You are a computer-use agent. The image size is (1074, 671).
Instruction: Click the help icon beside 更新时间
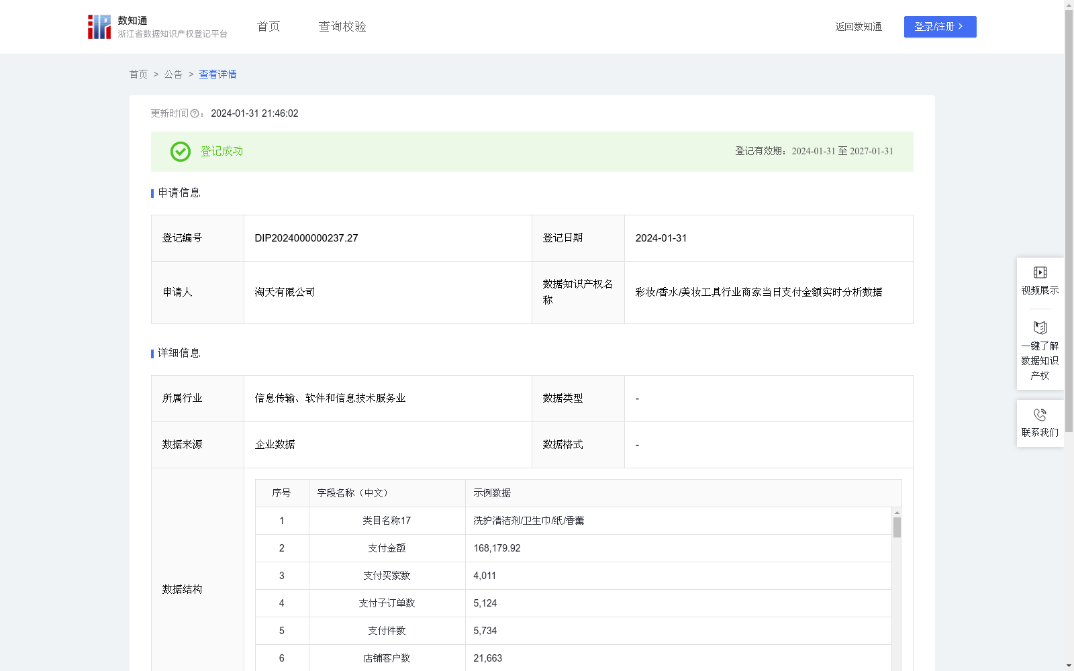click(x=195, y=113)
